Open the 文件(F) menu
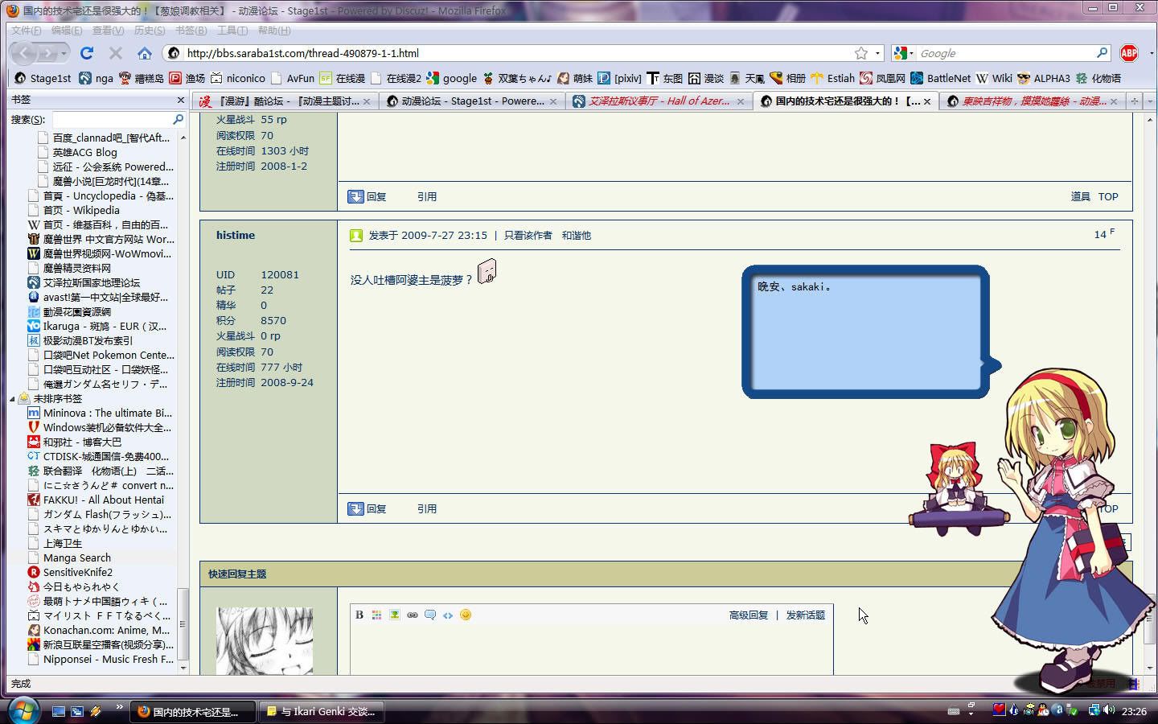The image size is (1158, 724). pyautogui.click(x=26, y=31)
